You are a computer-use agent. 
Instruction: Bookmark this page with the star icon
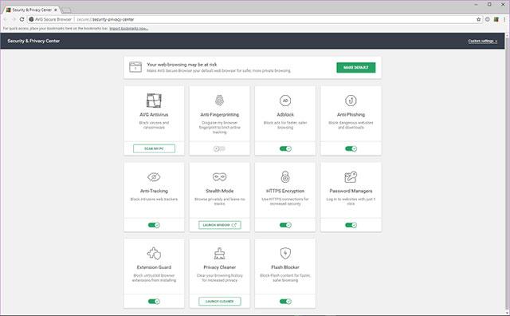(x=478, y=19)
